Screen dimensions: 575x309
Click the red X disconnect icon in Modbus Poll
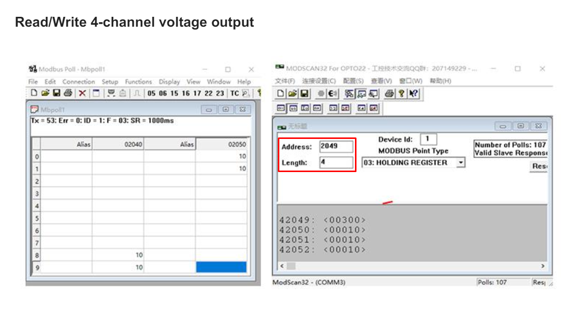[x=82, y=93]
